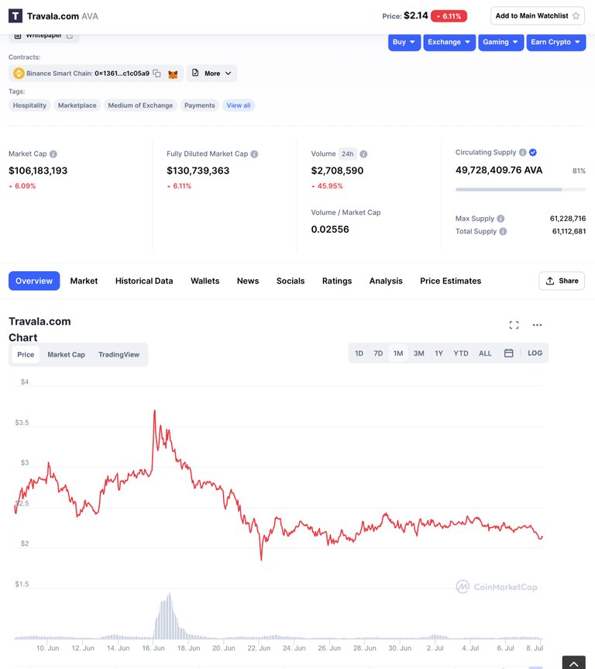
Task: Click View all tags link
Action: [x=239, y=105]
